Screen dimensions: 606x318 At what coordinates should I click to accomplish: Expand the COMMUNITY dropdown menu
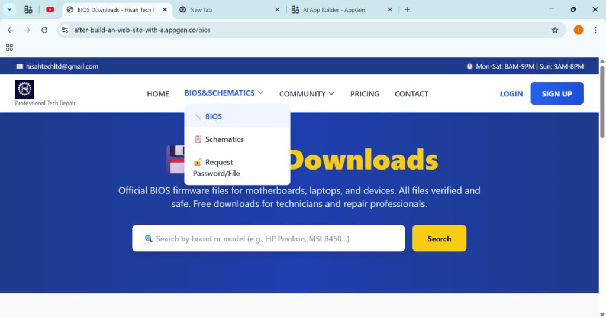(x=307, y=93)
